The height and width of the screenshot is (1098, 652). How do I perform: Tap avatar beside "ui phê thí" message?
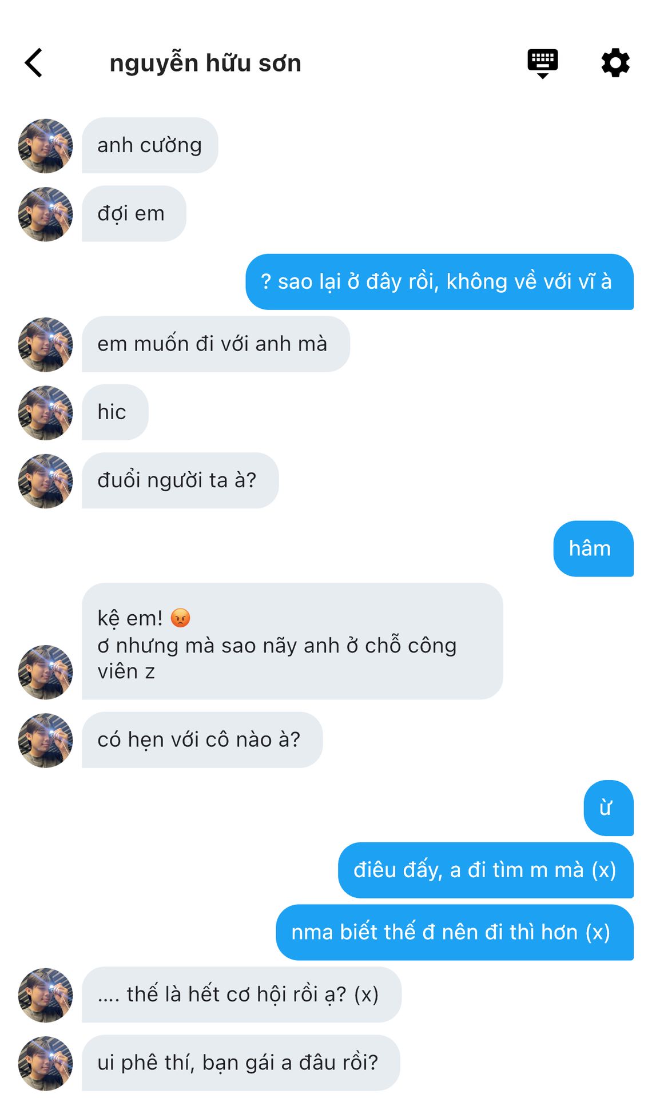click(46, 1063)
